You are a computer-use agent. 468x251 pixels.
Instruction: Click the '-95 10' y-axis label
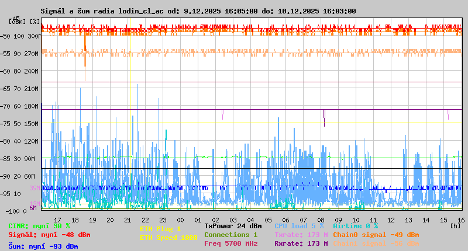tap(11, 194)
